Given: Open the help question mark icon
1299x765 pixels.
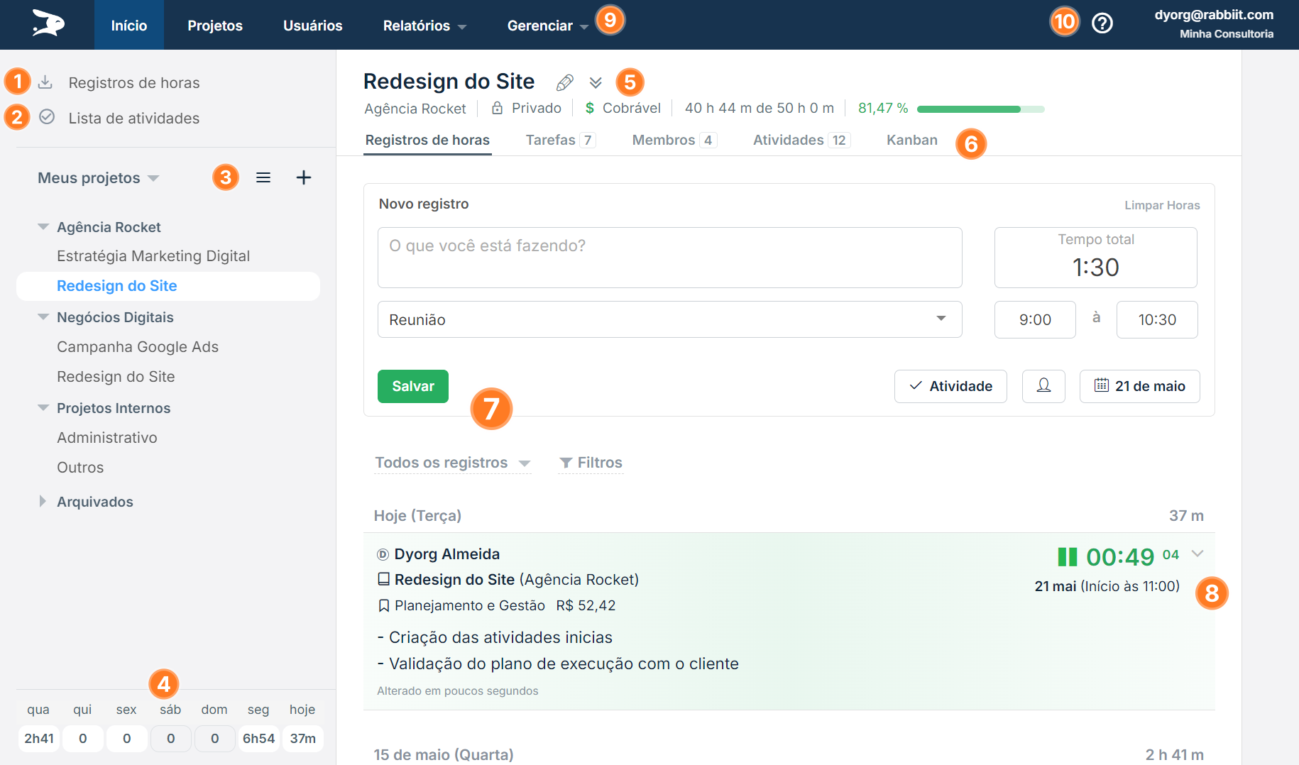Looking at the screenshot, I should click(x=1102, y=23).
